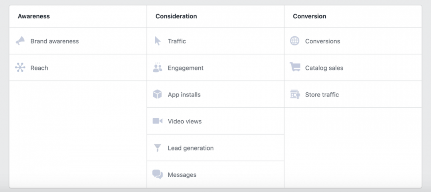Click the Consideration column header
Screen dimensions: 431x192
pyautogui.click(x=176, y=16)
